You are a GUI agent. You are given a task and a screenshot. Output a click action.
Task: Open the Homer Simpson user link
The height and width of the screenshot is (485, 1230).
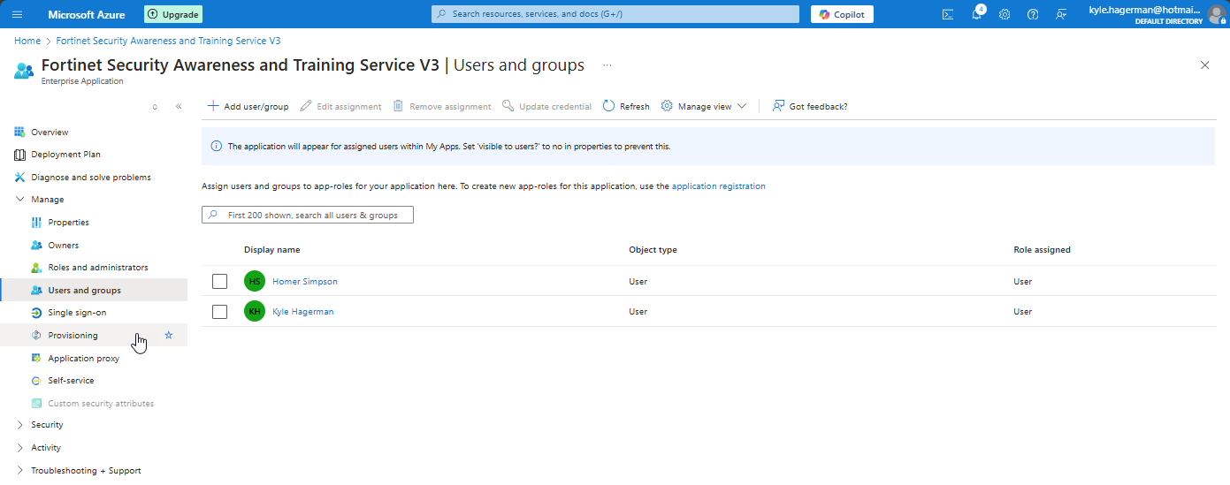point(305,282)
